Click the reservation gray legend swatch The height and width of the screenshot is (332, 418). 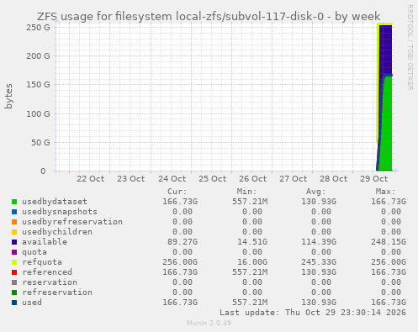coord(14,282)
